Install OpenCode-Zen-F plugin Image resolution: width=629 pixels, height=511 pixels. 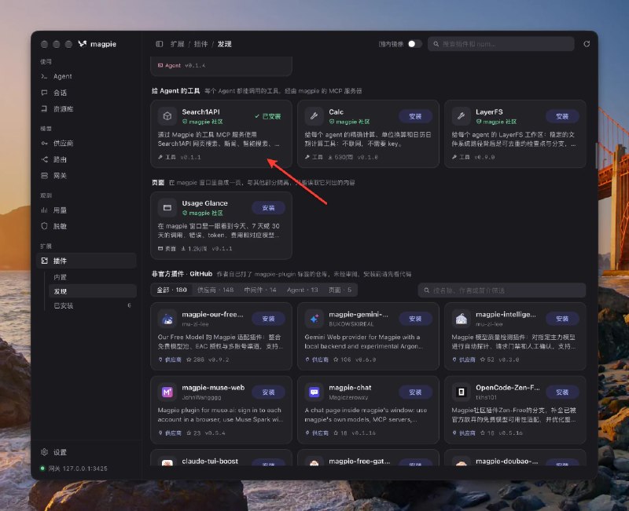[x=562, y=392]
